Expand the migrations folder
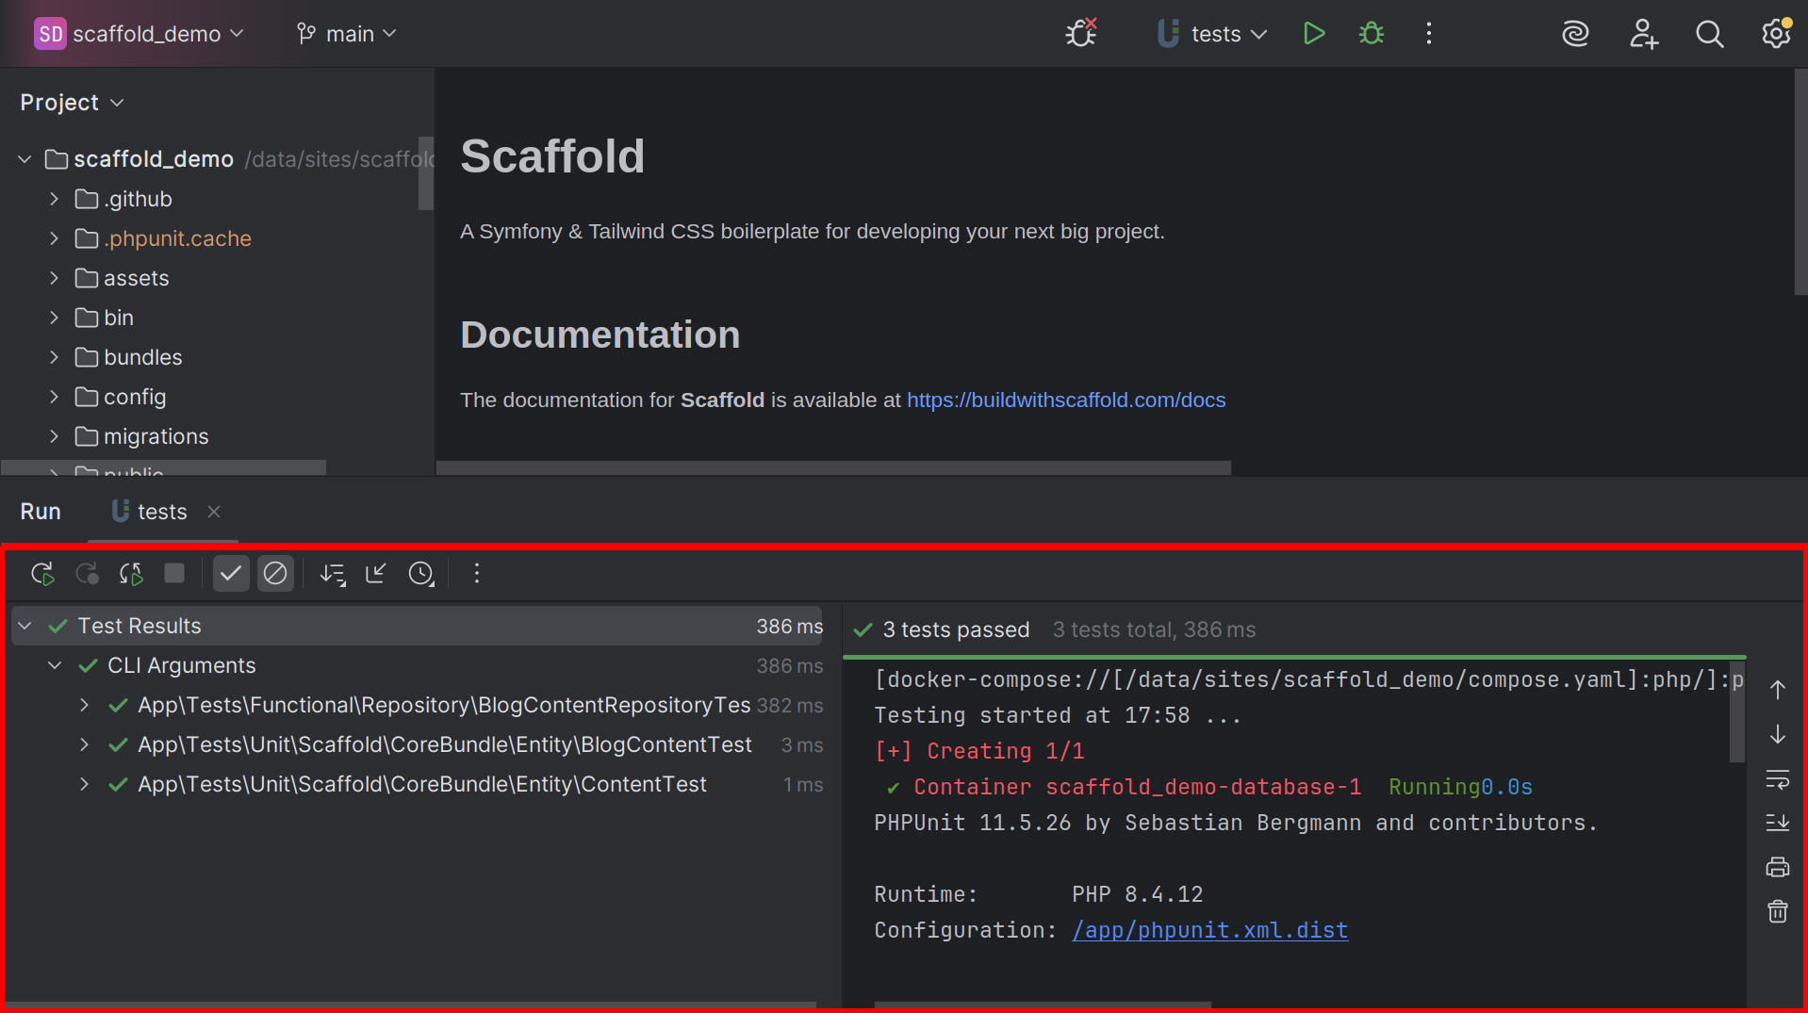The height and width of the screenshot is (1013, 1808). (x=54, y=436)
